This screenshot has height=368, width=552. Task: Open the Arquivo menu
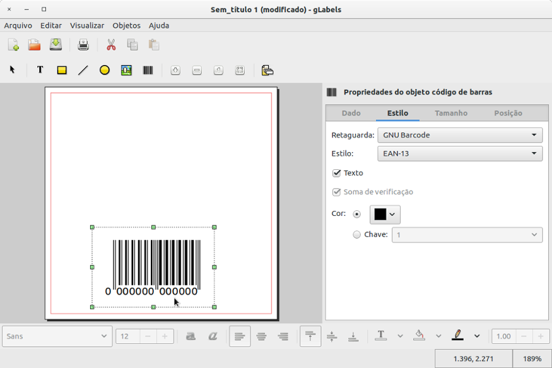[x=18, y=26]
